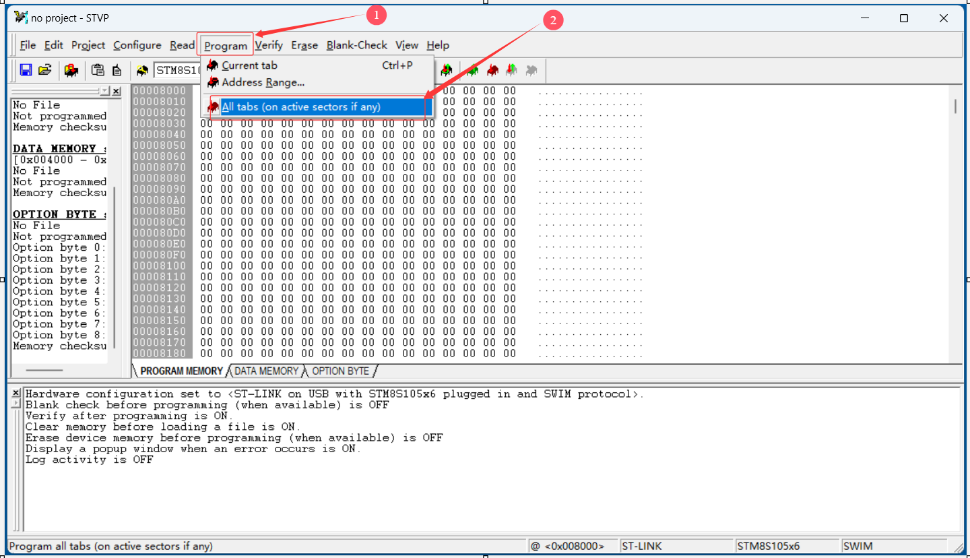Click the green chip toolbar icon
Screen dimensions: 970x558
[x=473, y=70]
